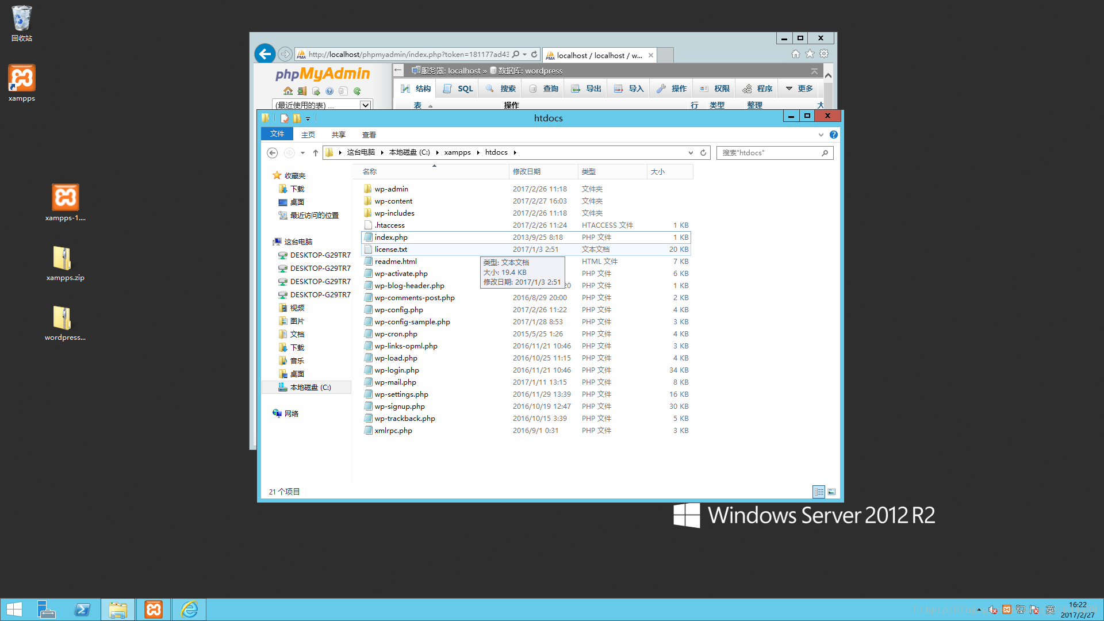Open the phpMyAdmin documentation help icon
The width and height of the screenshot is (1104, 621).
(x=329, y=91)
